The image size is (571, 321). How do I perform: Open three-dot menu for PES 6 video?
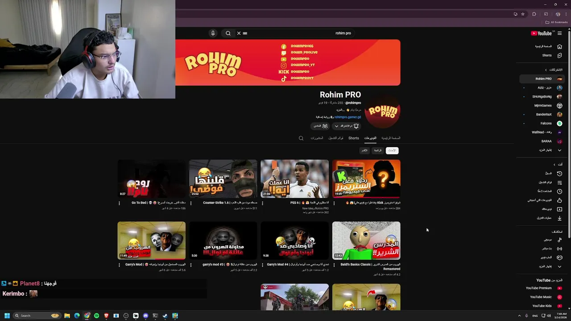262,203
